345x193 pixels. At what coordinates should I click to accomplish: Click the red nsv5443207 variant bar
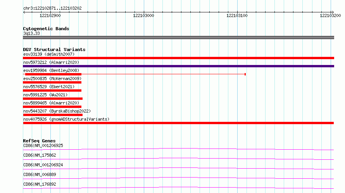[53, 115]
